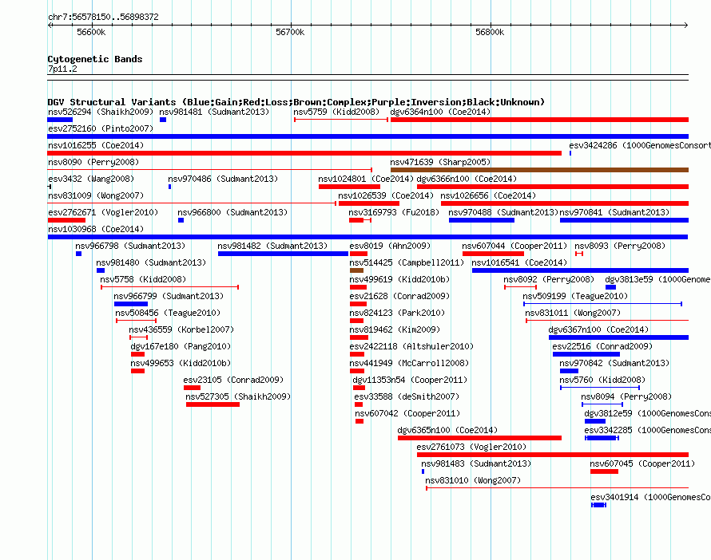Select the nsv1016255 (Coe2014) label
The height and width of the screenshot is (560, 711).
(96, 145)
